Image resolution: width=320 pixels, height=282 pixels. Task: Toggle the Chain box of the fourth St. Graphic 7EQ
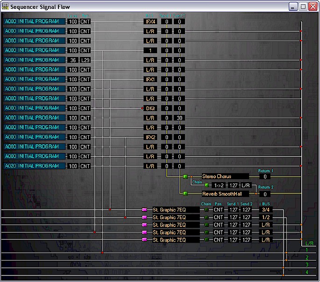click(206, 233)
